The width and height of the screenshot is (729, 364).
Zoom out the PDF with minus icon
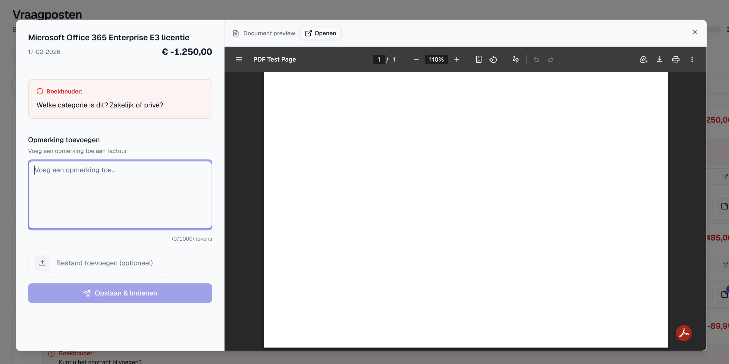pos(416,59)
